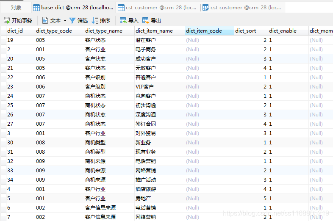Open the first cst_customer @crm_28 table tab
333x221 pixels.
tap(158, 8)
